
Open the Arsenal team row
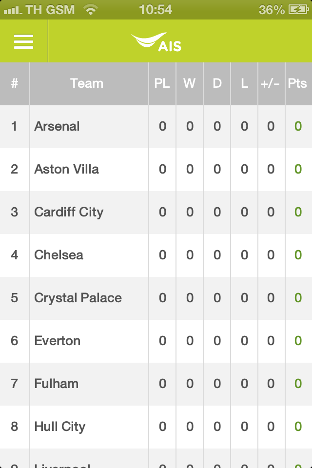point(57,126)
